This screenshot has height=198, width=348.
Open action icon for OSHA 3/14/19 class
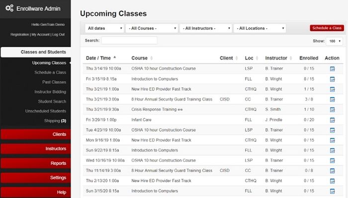pyautogui.click(x=332, y=68)
